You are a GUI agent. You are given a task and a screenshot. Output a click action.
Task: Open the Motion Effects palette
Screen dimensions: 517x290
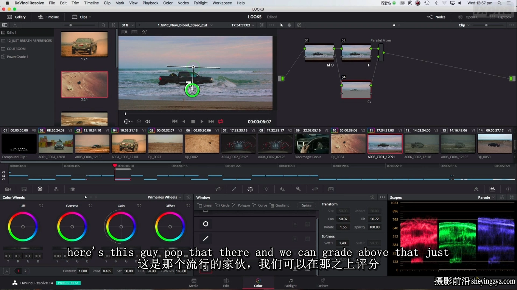[73, 189]
